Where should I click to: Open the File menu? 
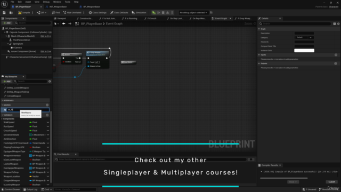coord(12,2)
